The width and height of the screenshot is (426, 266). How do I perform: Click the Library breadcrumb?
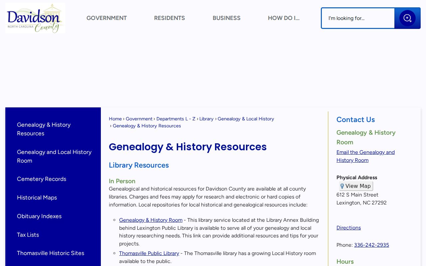206,119
